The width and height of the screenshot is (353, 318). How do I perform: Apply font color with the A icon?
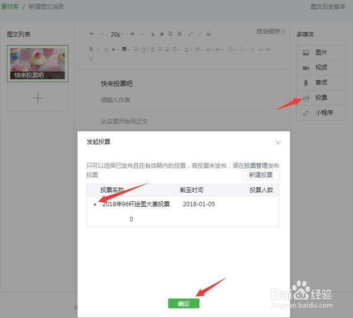coord(113,49)
